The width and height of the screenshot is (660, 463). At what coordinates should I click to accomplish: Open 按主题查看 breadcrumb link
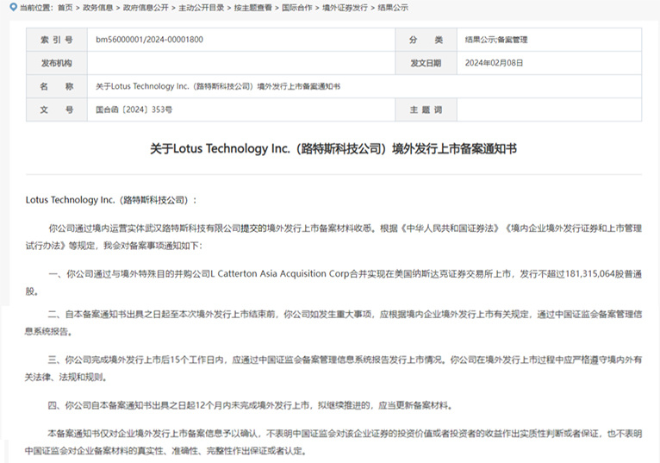(253, 8)
